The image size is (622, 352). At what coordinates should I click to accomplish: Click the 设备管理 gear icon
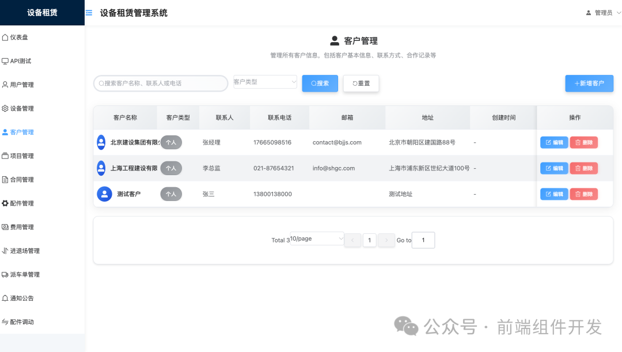pos(6,108)
